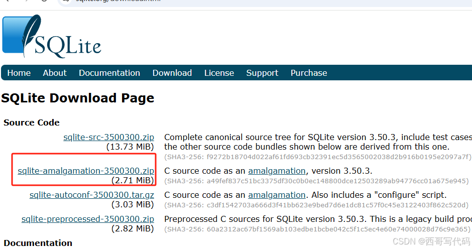Click the Documentation section heading

coord(38,243)
